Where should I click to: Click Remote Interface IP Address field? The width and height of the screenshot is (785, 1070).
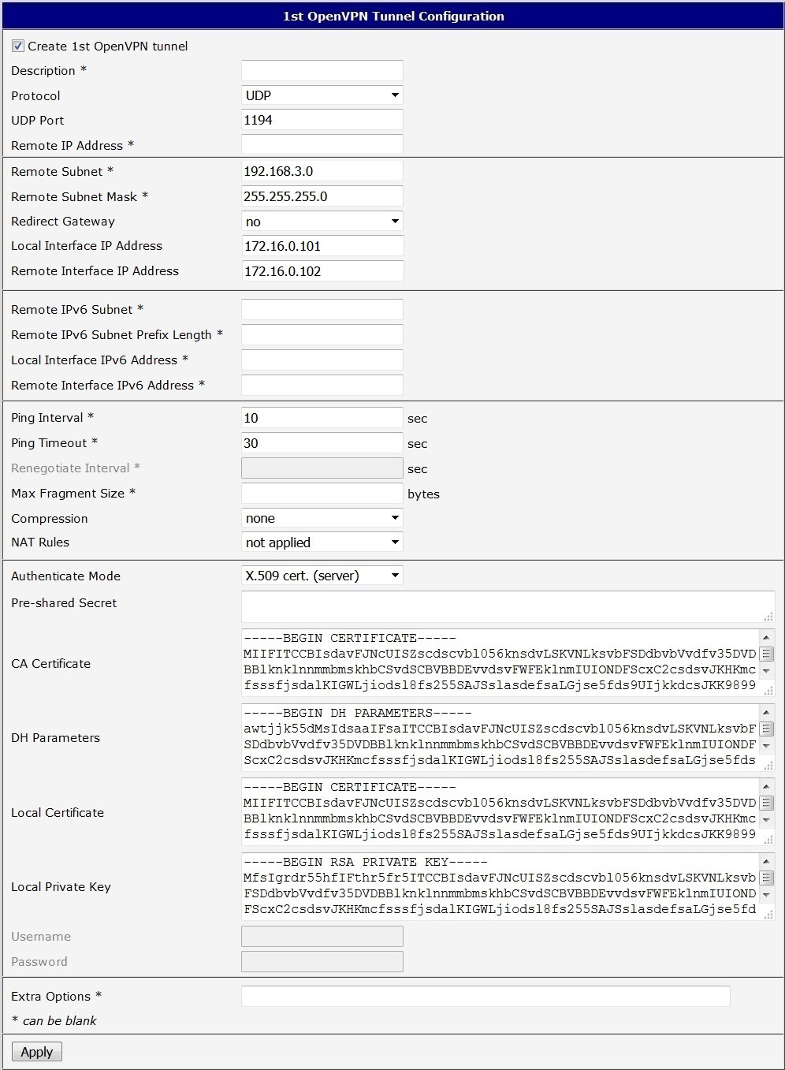tap(322, 271)
